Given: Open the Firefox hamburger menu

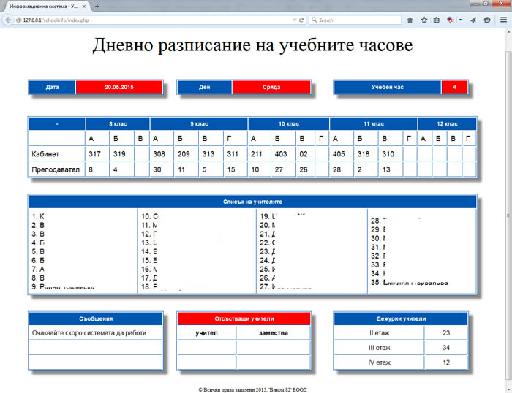Looking at the screenshot, I should coord(503,20).
